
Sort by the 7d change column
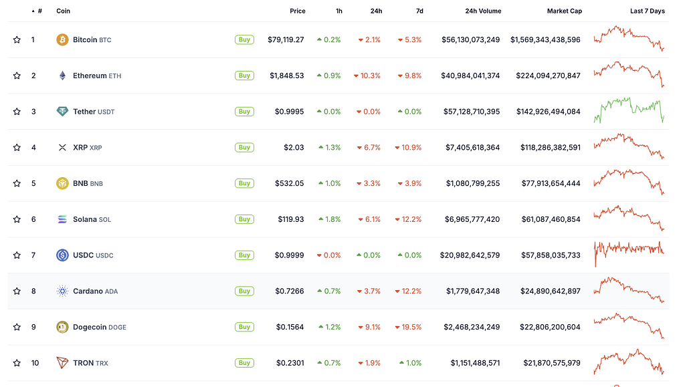(419, 11)
